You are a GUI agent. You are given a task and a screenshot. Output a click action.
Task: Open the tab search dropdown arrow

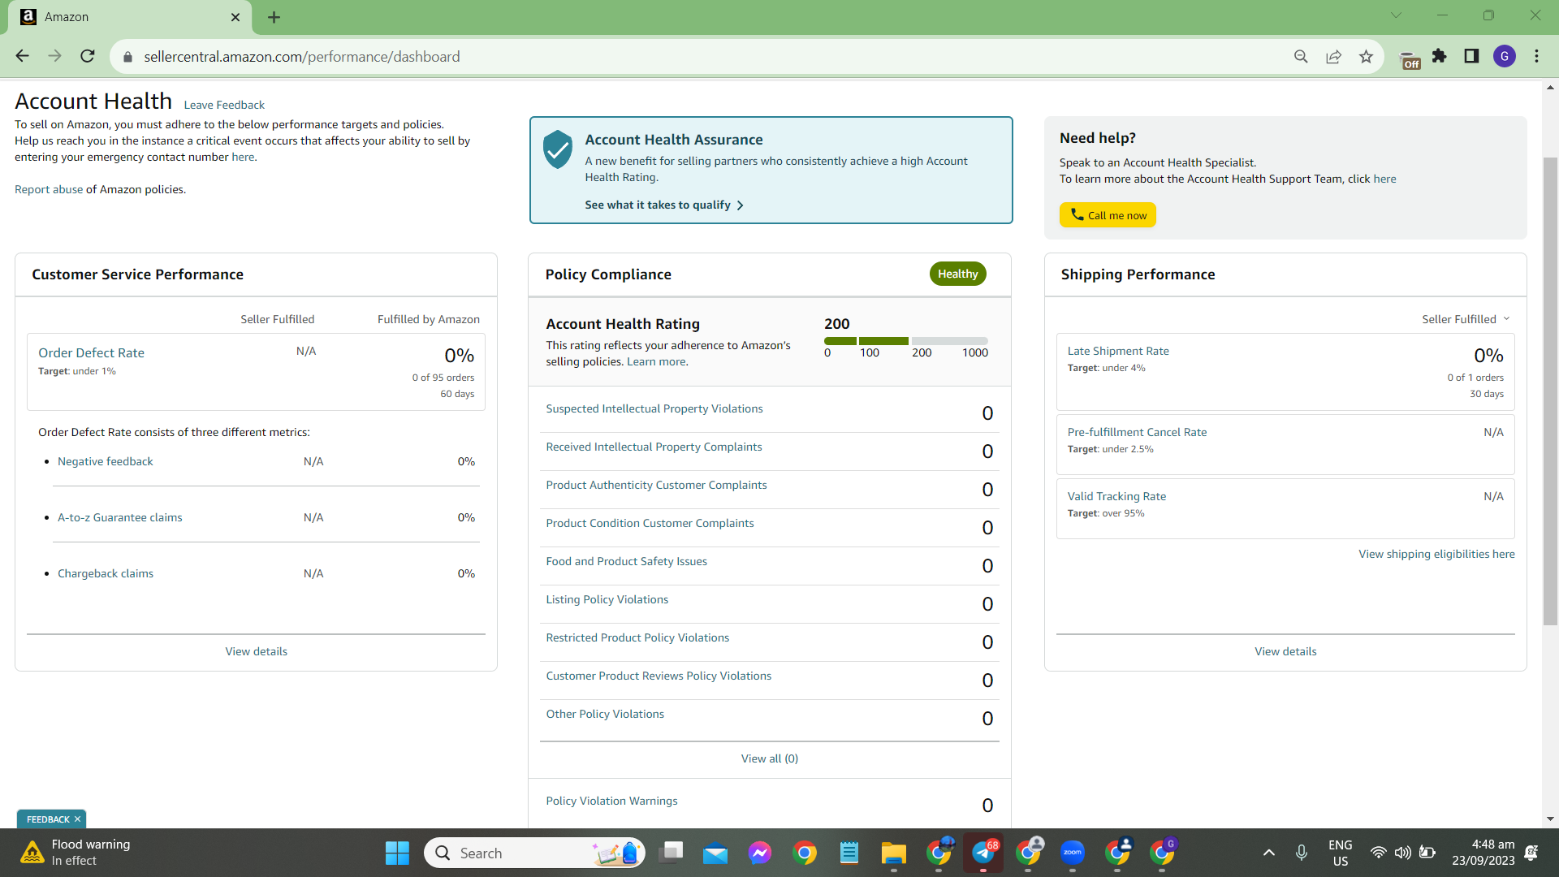[1396, 15]
